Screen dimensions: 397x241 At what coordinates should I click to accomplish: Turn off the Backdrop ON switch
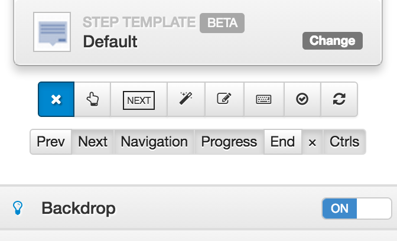point(357,209)
